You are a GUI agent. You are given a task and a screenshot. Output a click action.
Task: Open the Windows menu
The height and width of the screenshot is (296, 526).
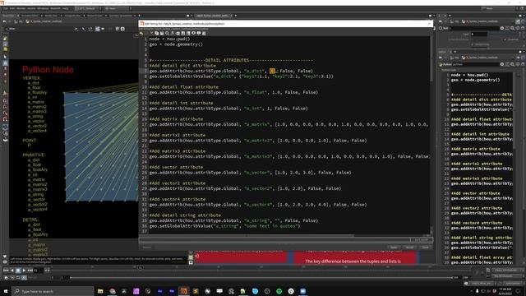[43, 8]
